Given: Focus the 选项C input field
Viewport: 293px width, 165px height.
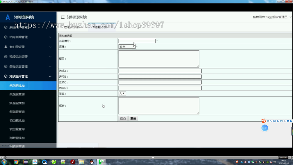Looking at the screenshot, I should (x=160, y=82).
